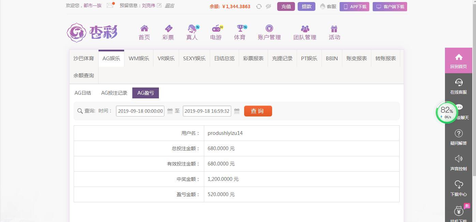Click the 电游 electronic games icon
This screenshot has height=222, width=476.
pyautogui.click(x=215, y=32)
